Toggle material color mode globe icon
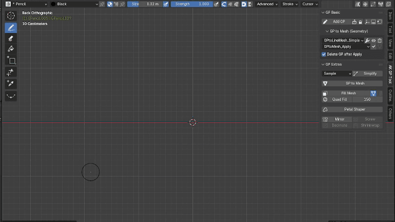The height and width of the screenshot is (222, 395). (x=110, y=4)
